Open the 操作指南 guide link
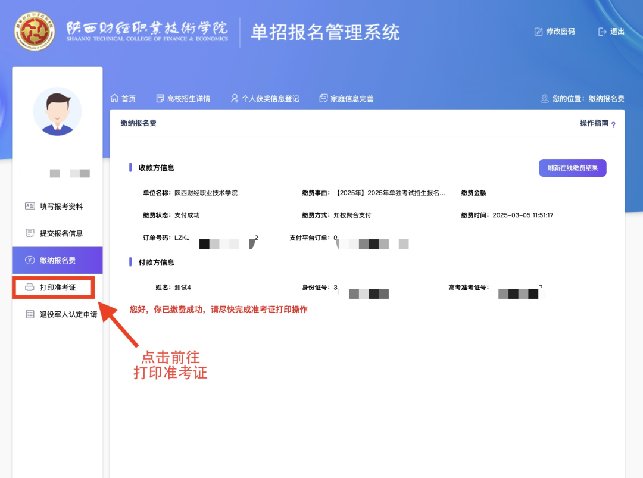This screenshot has height=478, width=643. pos(594,123)
